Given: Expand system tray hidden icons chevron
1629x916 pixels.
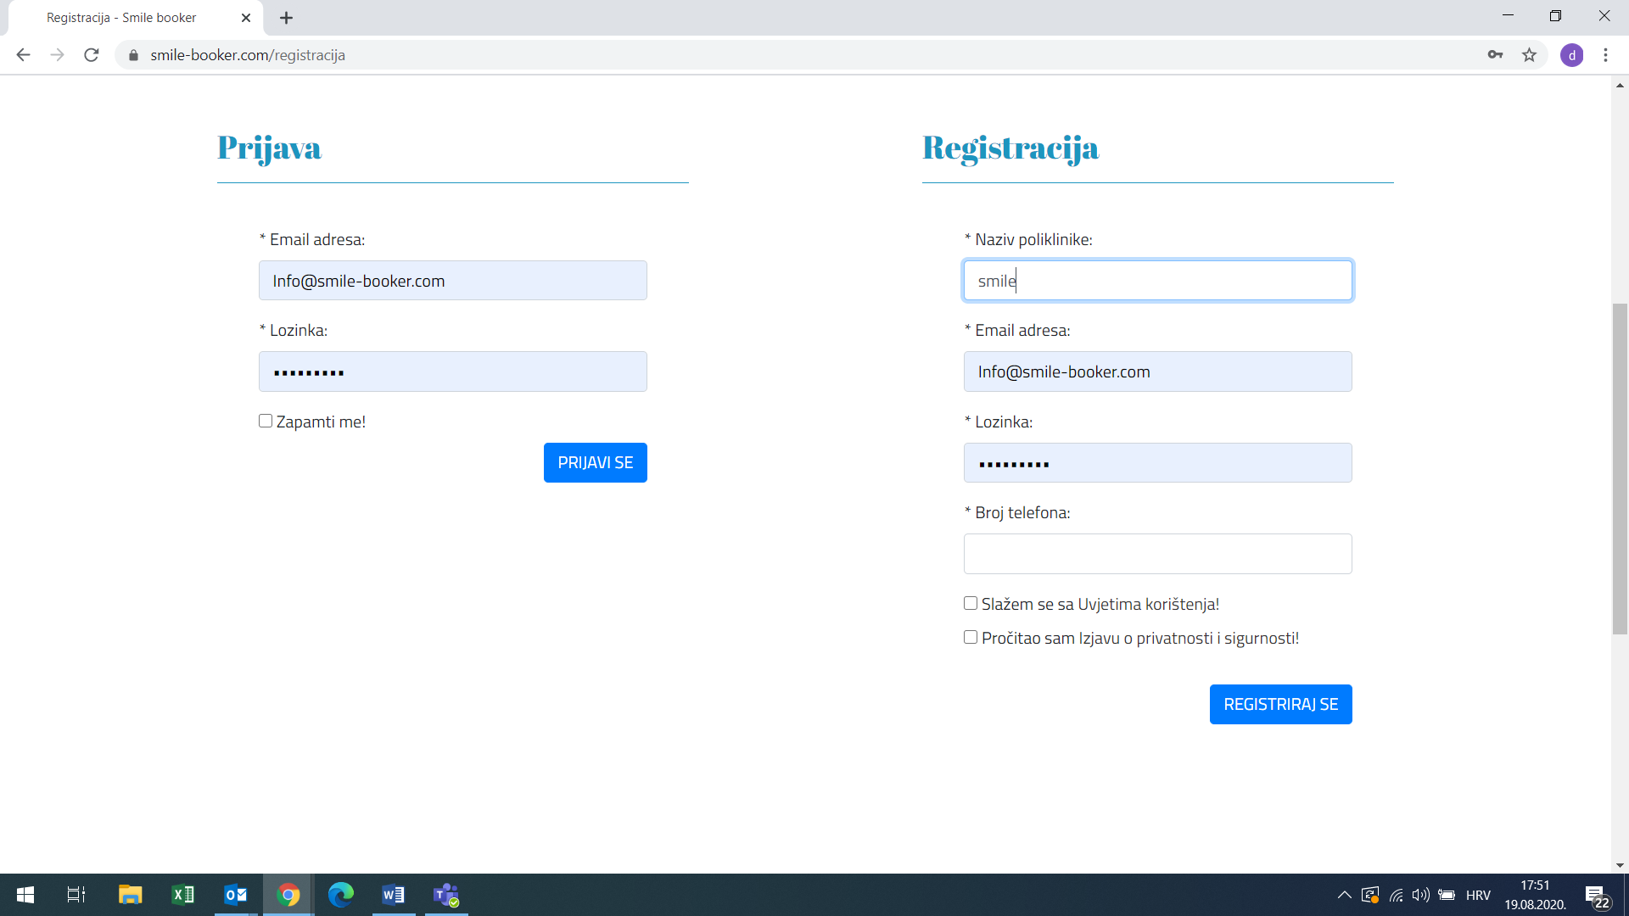Looking at the screenshot, I should click(x=1344, y=895).
